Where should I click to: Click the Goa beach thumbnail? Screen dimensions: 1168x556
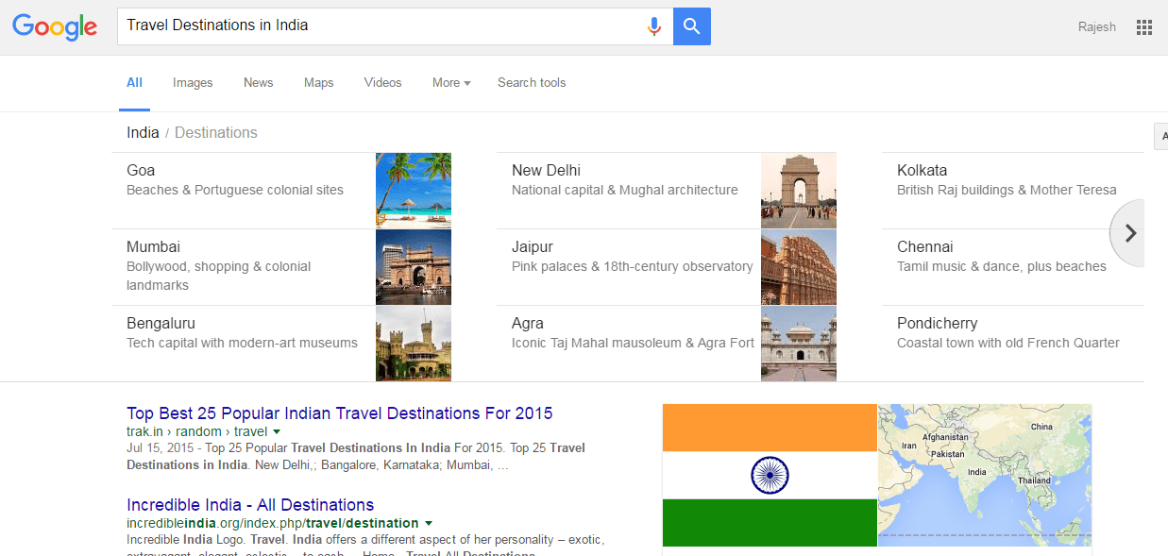(414, 191)
